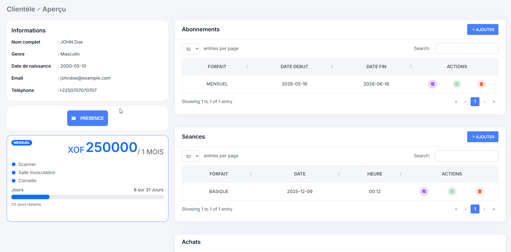Image resolution: width=511 pixels, height=252 pixels.
Task: Click date of birth 2000-05-10
Action: click(73, 66)
